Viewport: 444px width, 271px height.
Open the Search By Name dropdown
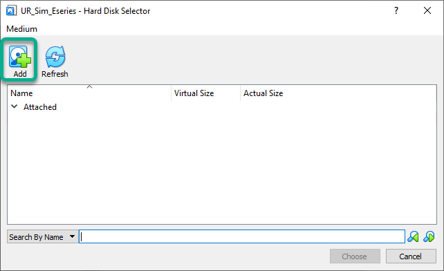tap(42, 236)
